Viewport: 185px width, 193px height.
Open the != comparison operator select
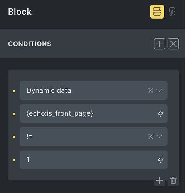[94, 137]
